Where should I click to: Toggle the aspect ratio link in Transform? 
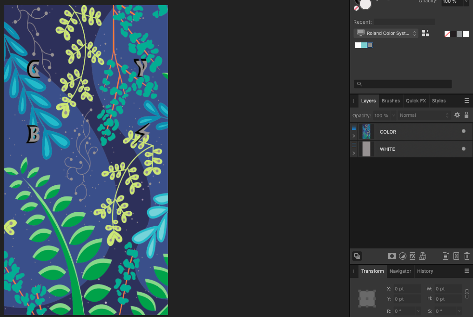pyautogui.click(x=466, y=293)
